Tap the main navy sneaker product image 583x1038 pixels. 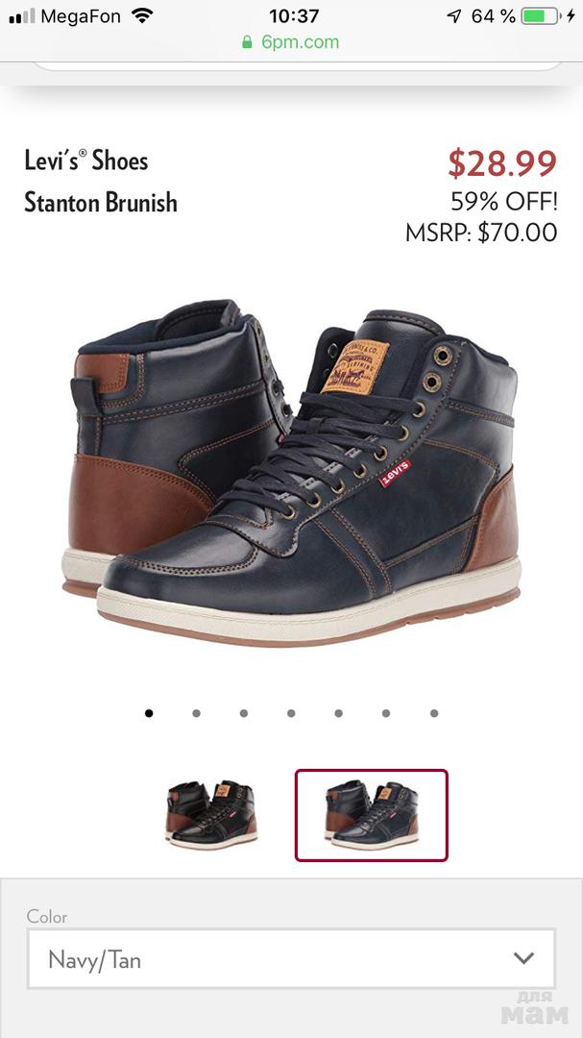coord(291,471)
